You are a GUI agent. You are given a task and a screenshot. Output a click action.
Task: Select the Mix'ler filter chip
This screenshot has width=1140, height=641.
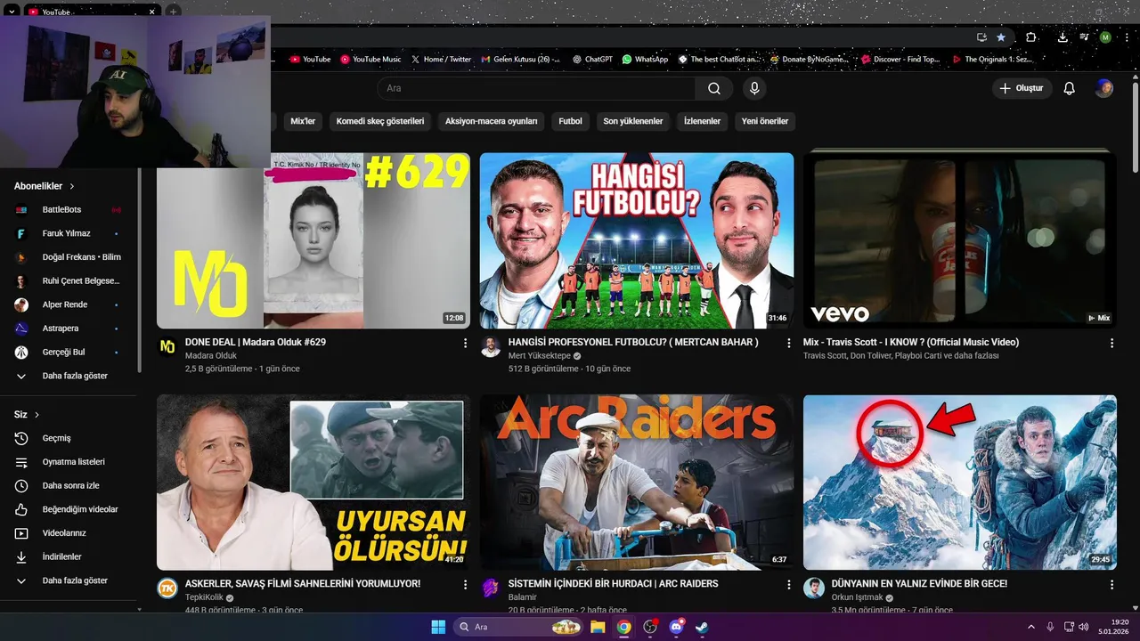(x=303, y=121)
